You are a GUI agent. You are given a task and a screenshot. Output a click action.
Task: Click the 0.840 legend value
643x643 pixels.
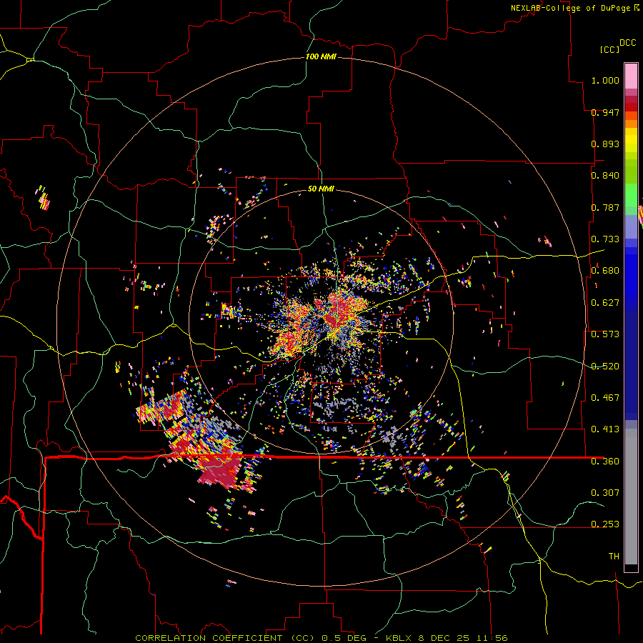click(605, 176)
